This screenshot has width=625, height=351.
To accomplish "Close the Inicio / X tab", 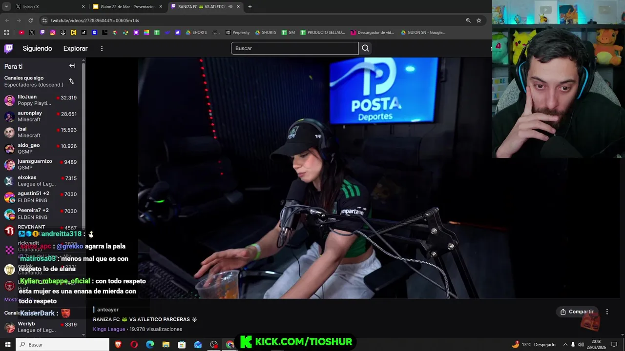I will pyautogui.click(x=83, y=6).
